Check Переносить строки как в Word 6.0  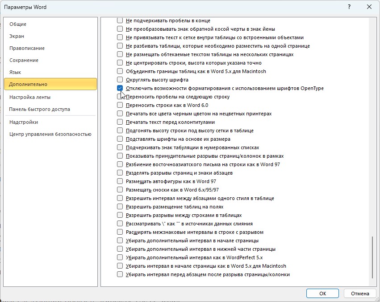pyautogui.click(x=120, y=105)
